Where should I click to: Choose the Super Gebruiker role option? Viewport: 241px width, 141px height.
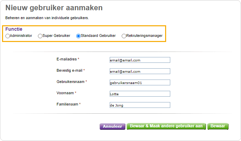pyautogui.click(x=40, y=36)
